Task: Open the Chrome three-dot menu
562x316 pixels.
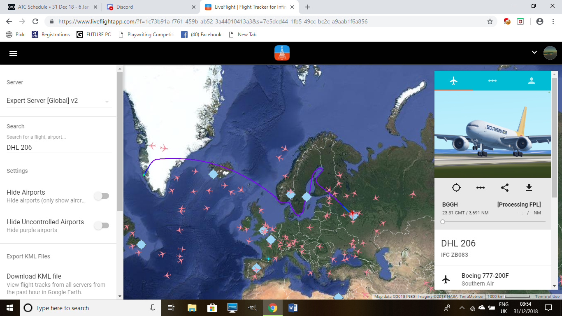Action: [553, 21]
